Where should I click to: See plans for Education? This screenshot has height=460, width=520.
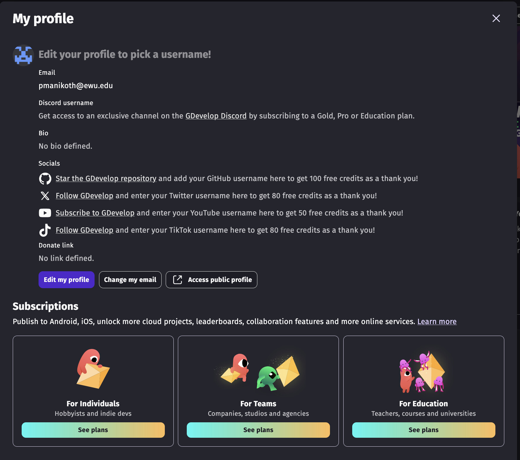tap(423, 430)
